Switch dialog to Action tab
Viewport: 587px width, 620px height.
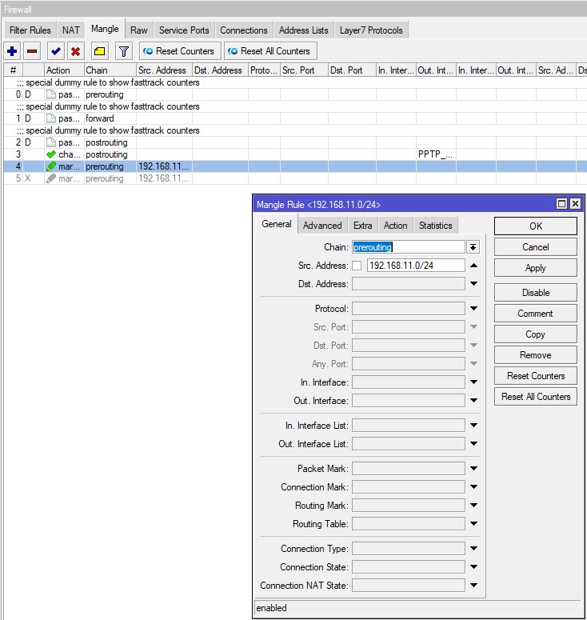pos(395,226)
